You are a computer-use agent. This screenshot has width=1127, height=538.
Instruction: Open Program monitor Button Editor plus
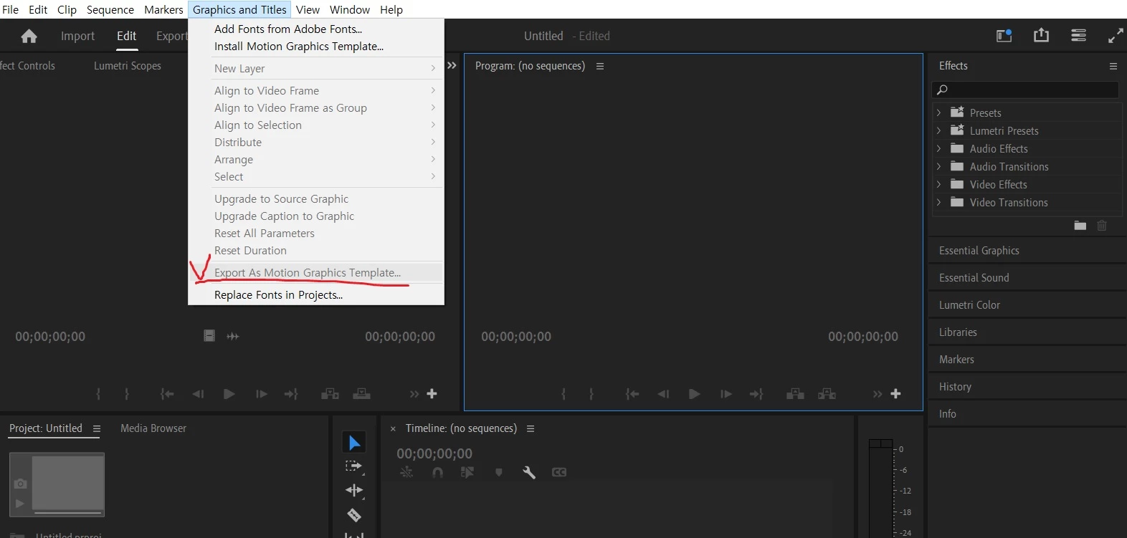(895, 394)
